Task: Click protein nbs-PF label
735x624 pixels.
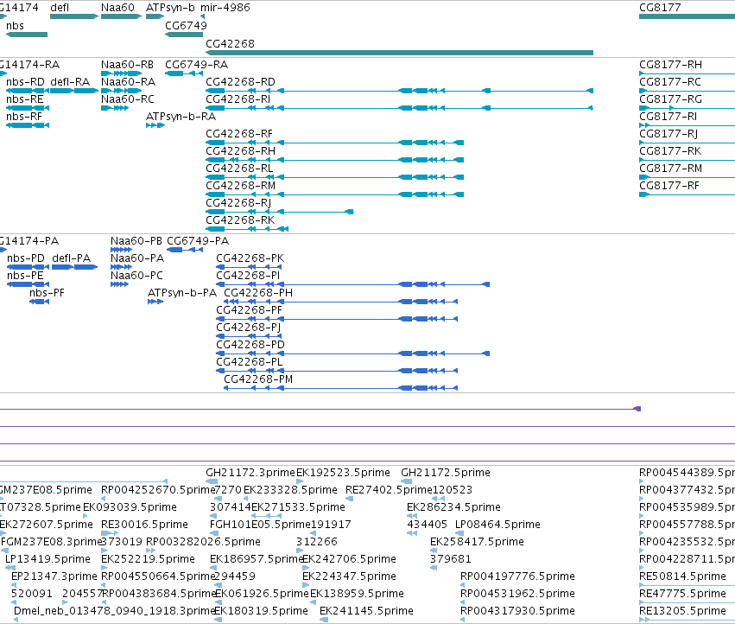Action: point(47,293)
